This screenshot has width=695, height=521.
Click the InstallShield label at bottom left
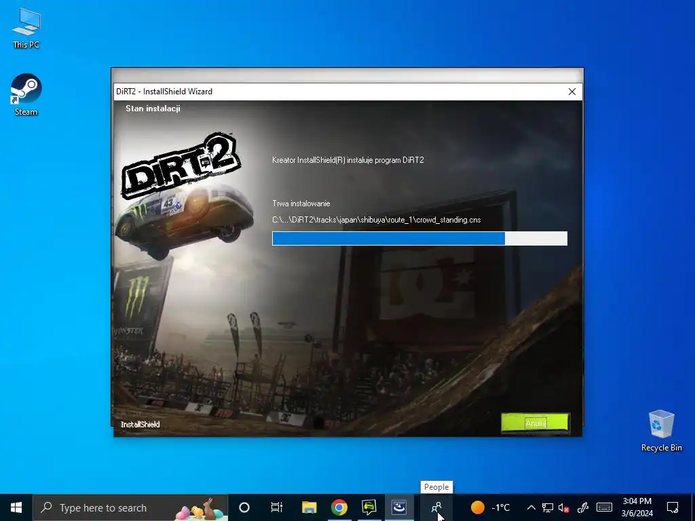coord(140,425)
